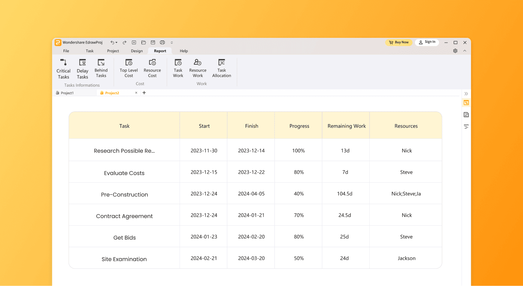Open the Critical Tasks report
The width and height of the screenshot is (523, 286).
(63, 68)
